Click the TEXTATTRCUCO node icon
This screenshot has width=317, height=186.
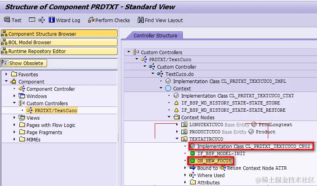184,139
